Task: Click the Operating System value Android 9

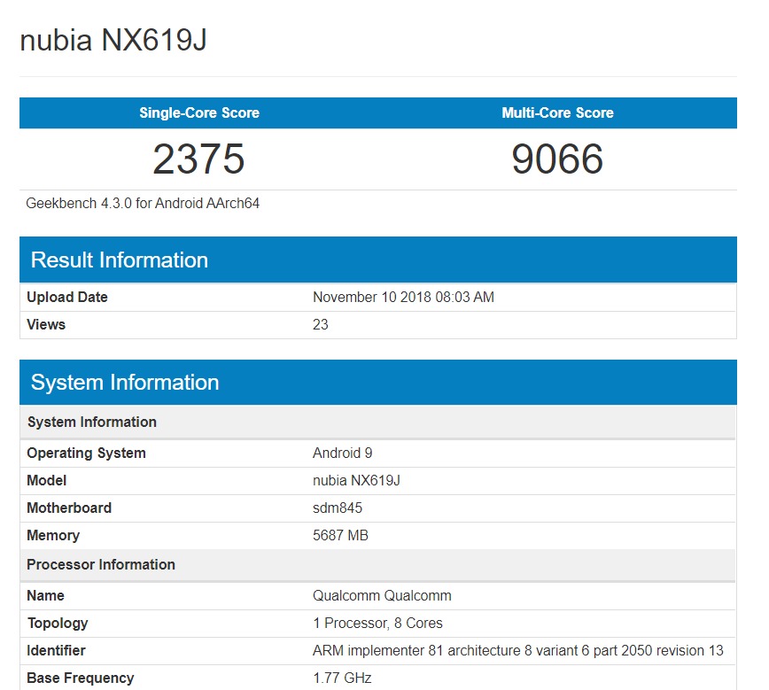Action: tap(342, 453)
